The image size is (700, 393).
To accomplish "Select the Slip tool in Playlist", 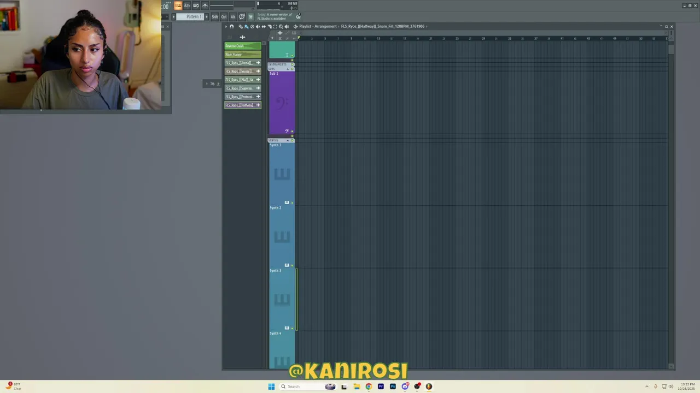I will coord(264,26).
